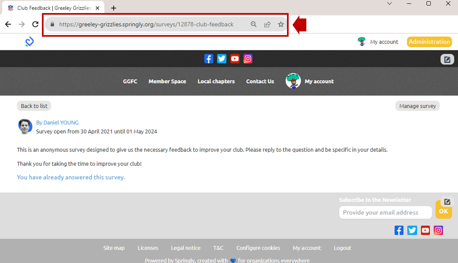Open the Local chapters menu

[x=216, y=81]
